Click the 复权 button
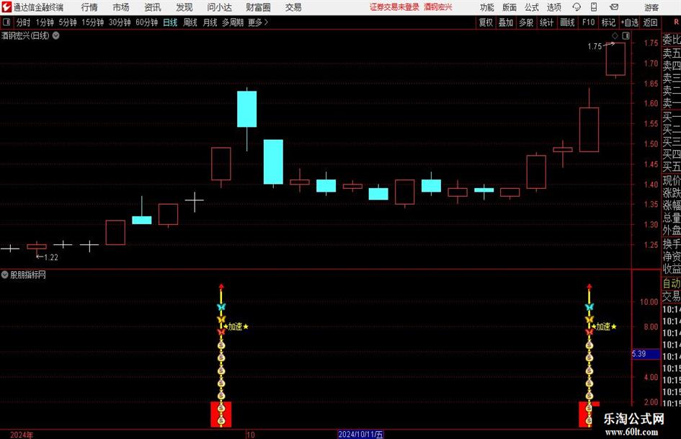The width and height of the screenshot is (681, 439). tap(486, 22)
